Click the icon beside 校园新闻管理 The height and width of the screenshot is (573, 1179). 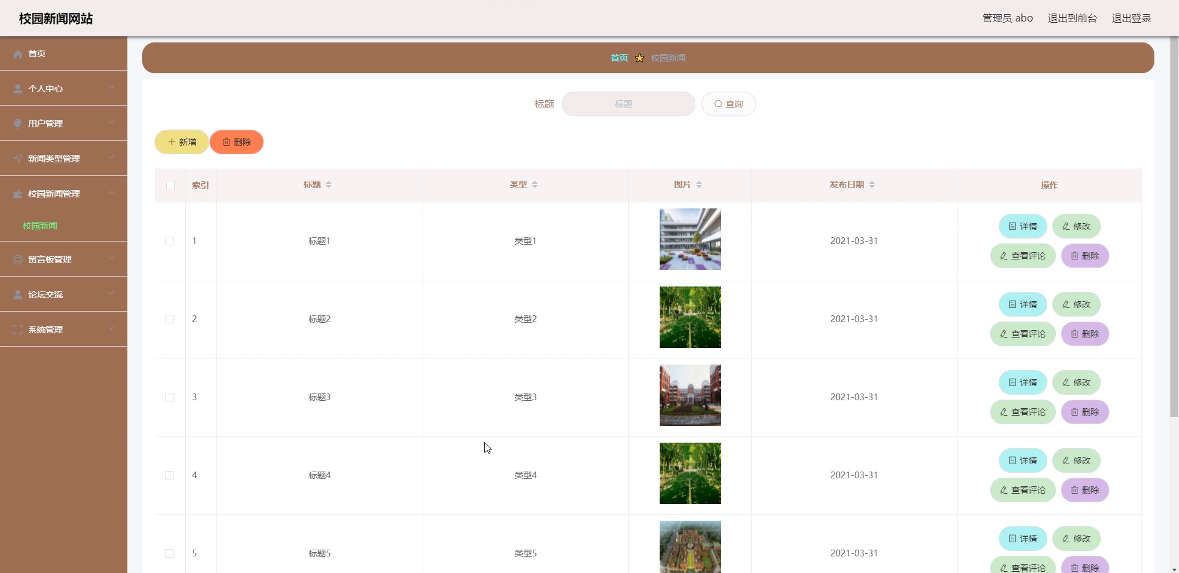18,194
